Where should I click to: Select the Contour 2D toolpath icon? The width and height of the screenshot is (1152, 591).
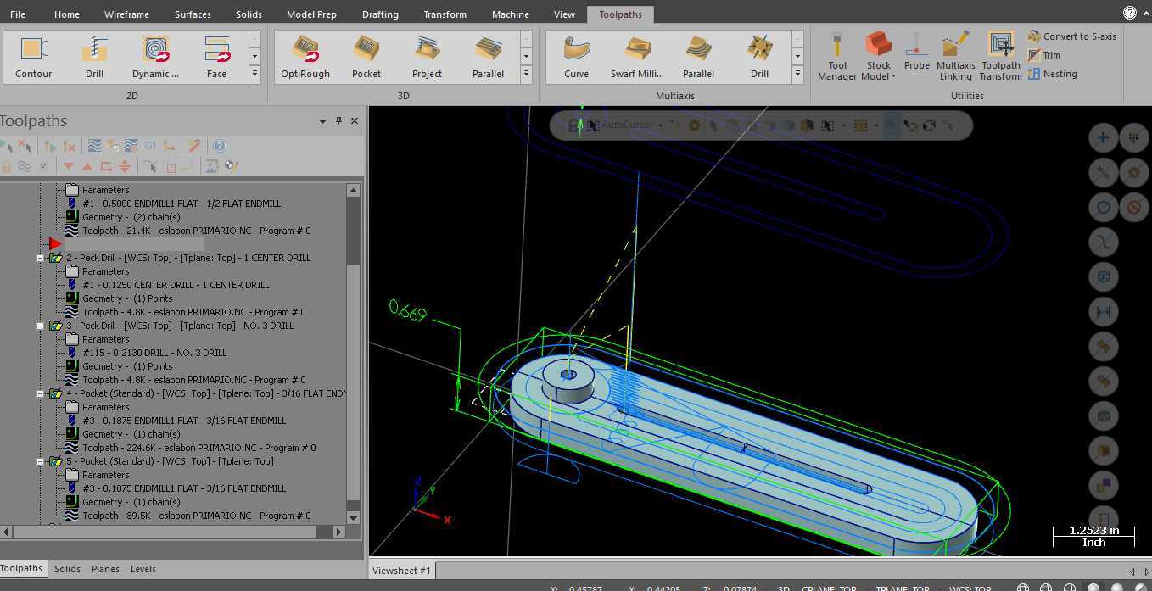(34, 58)
